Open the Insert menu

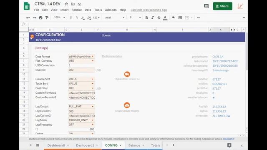(65, 10)
